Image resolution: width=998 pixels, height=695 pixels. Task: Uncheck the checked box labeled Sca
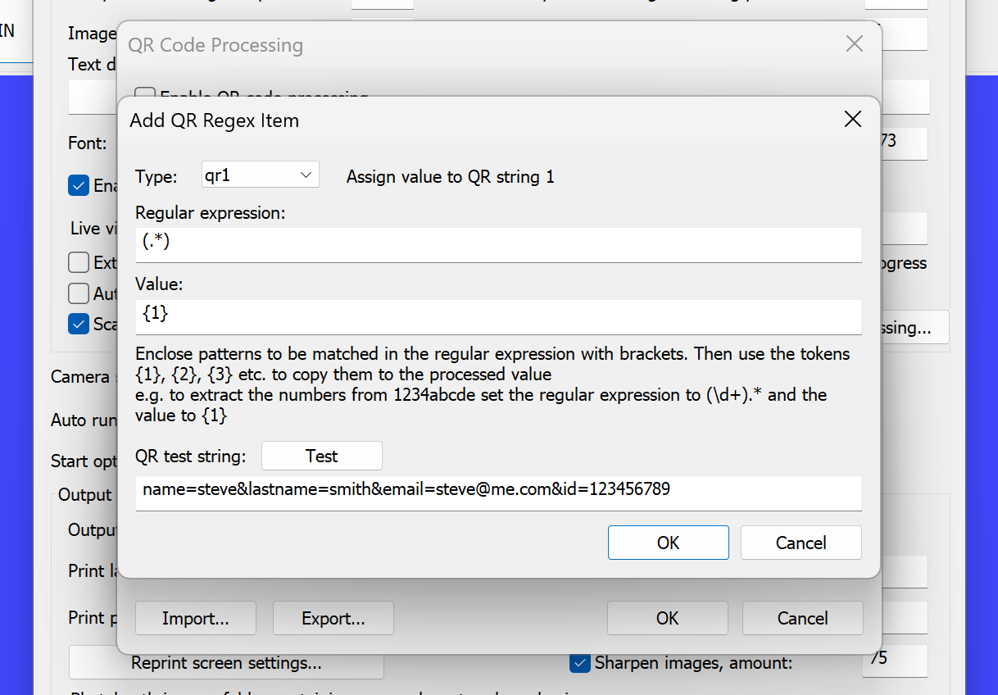[x=79, y=324]
